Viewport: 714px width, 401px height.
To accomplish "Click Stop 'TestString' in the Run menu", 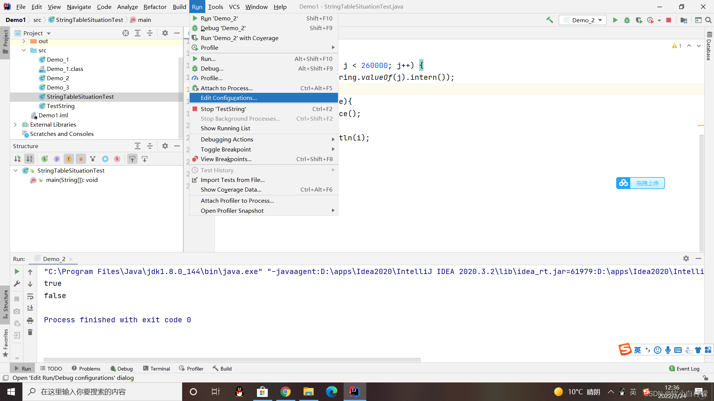I will tap(223, 109).
